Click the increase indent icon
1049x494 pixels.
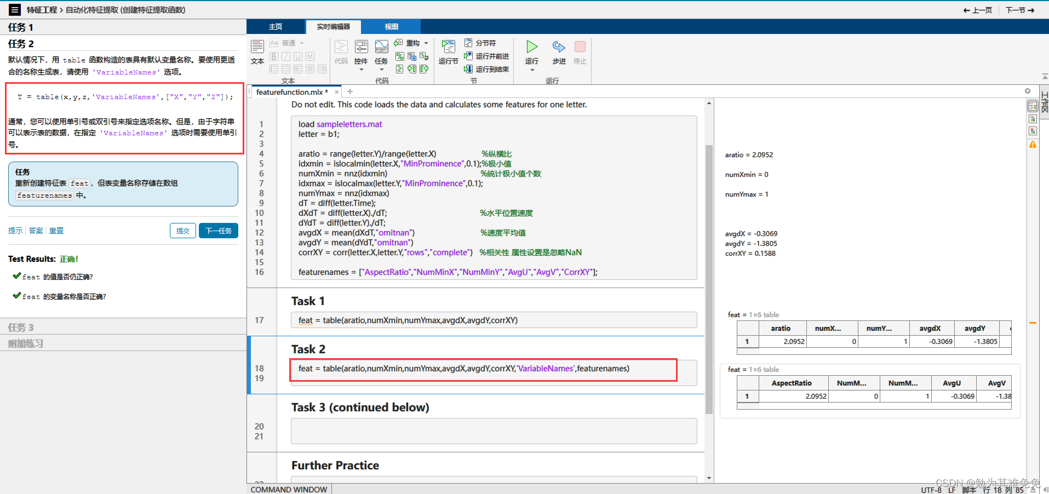412,69
